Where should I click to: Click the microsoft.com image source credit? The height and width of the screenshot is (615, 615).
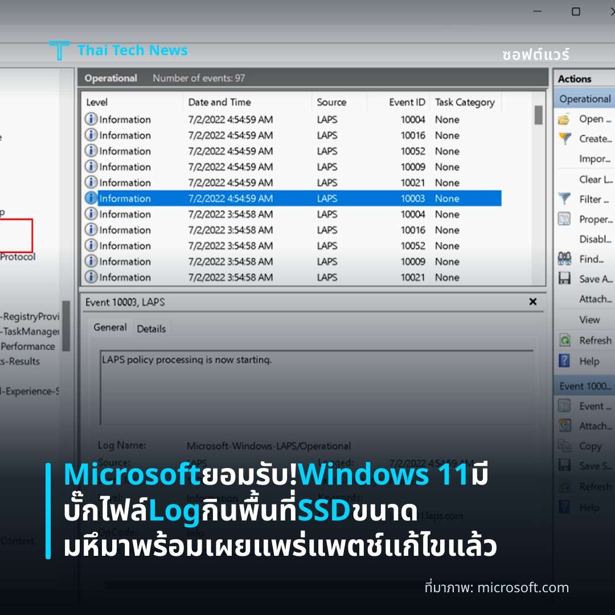(523, 588)
